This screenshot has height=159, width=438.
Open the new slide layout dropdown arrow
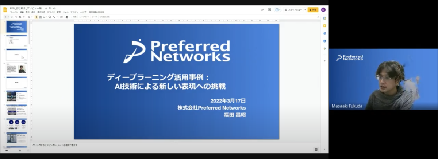coord(8,17)
